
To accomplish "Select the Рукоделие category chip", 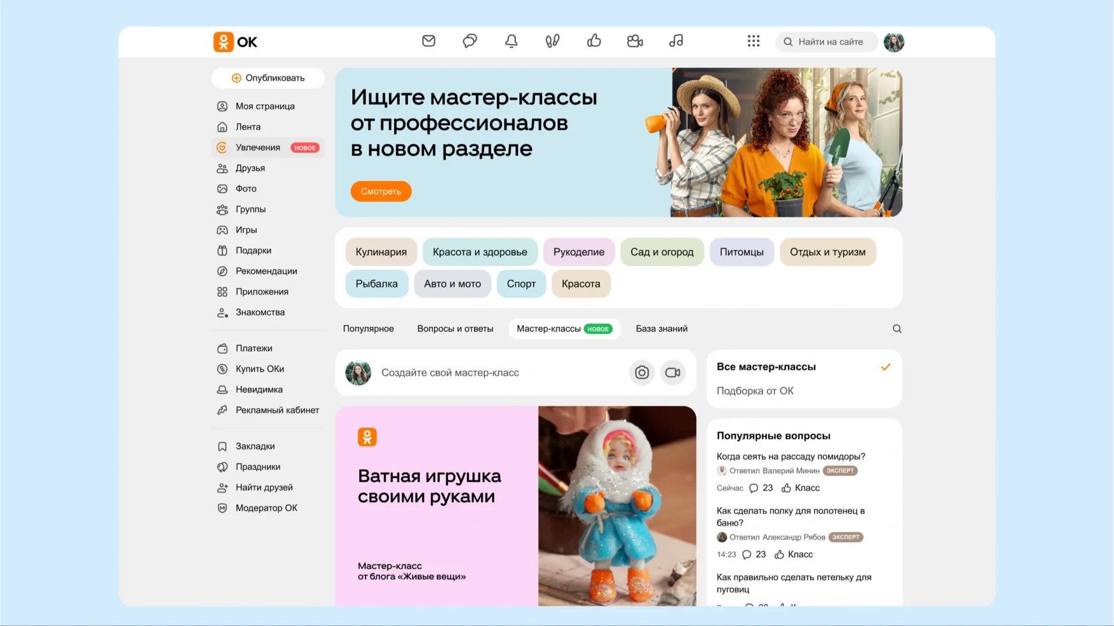I will click(578, 252).
